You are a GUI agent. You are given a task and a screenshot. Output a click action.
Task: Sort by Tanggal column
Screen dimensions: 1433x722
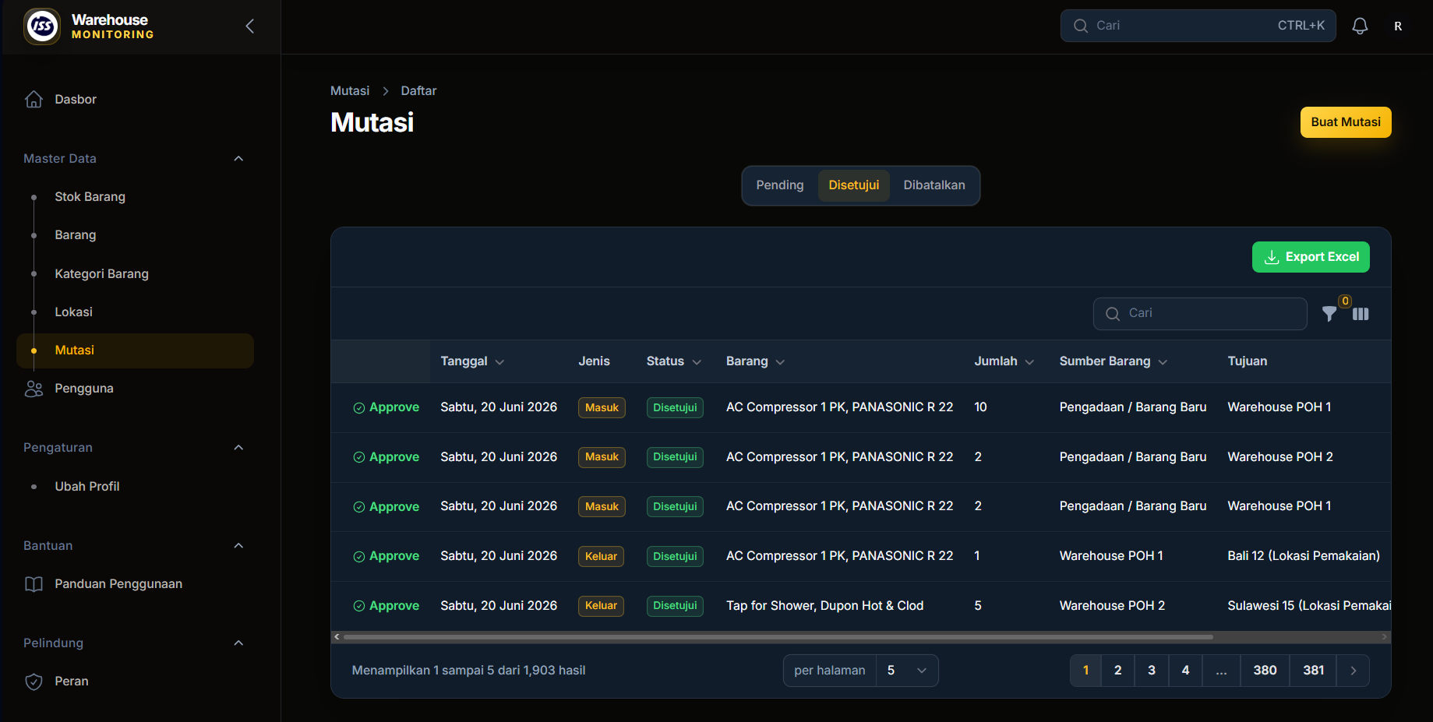pos(472,361)
